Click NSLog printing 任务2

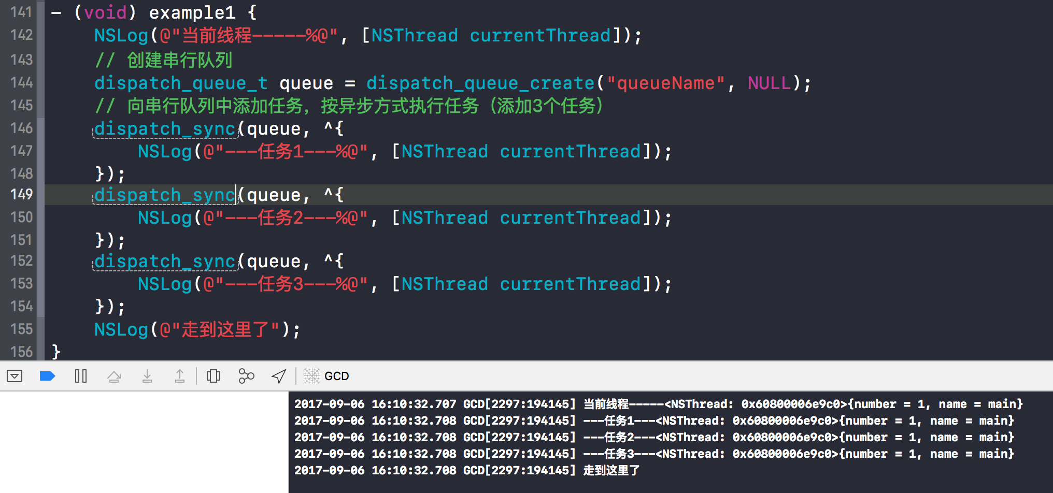click(x=165, y=218)
